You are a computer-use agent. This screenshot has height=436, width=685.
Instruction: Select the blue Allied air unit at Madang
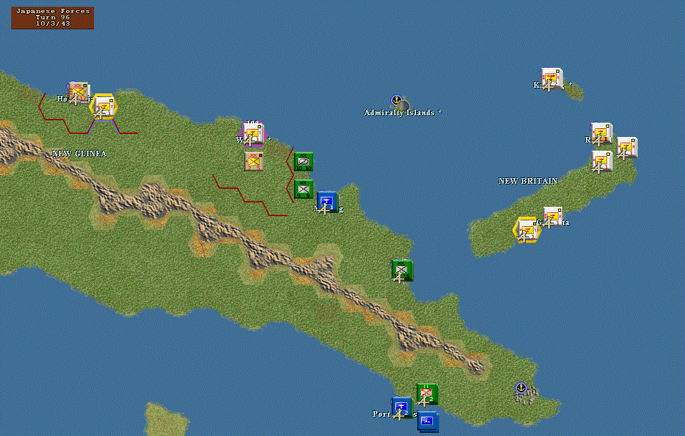327,201
